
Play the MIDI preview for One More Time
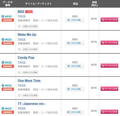[x=75, y=89]
